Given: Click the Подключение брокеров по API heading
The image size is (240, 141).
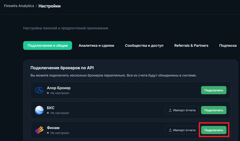Looking at the screenshot, I should [62, 68].
